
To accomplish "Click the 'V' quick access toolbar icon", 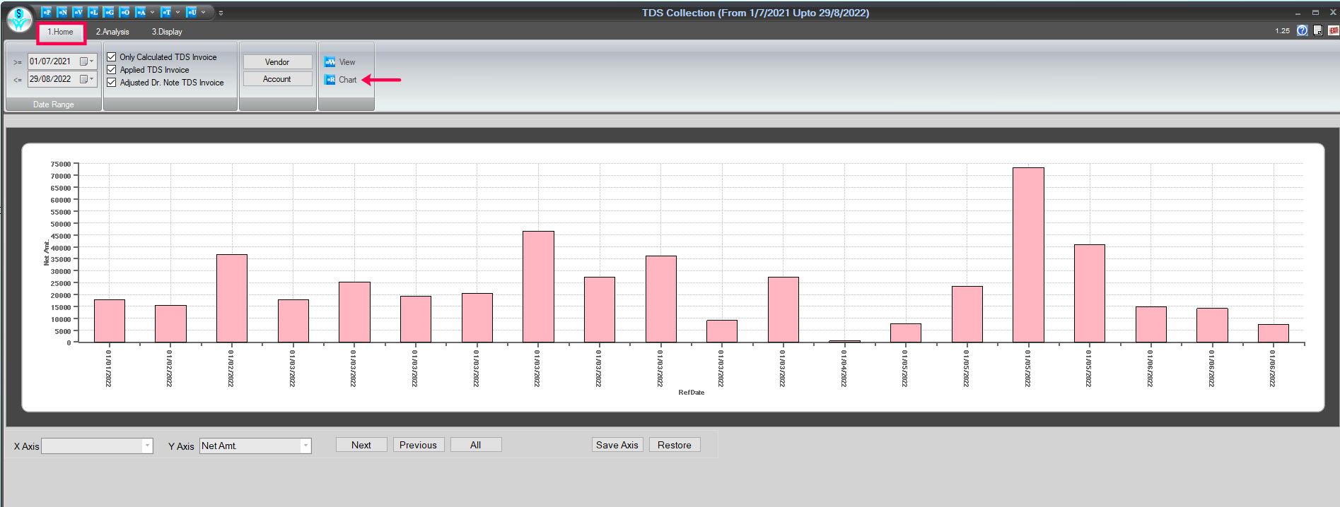I will tap(78, 12).
